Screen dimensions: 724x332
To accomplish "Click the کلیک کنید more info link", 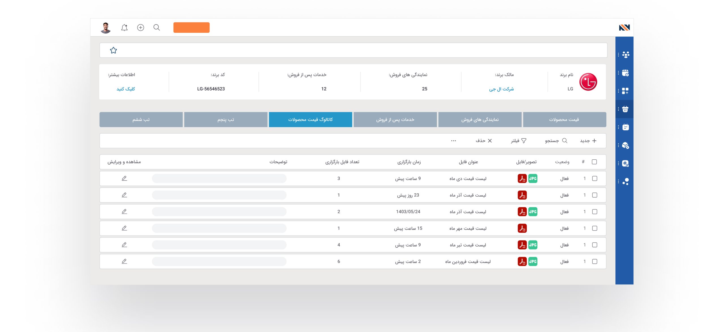I will [126, 89].
